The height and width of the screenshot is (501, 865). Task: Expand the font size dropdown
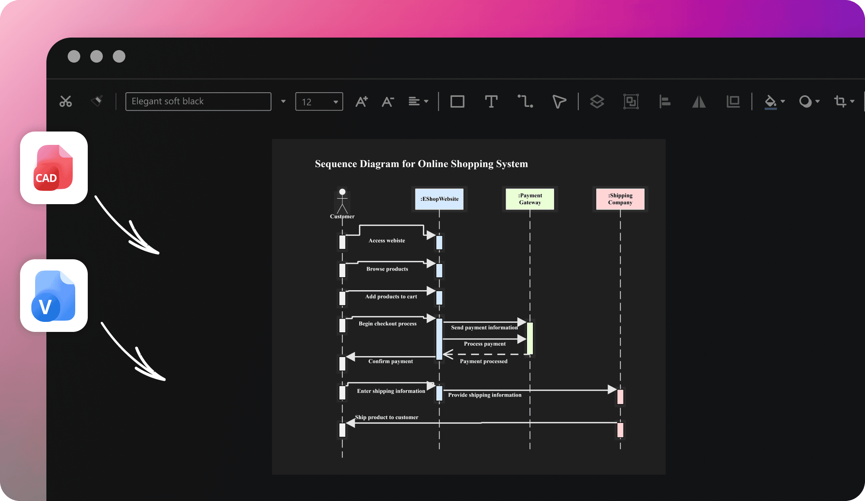click(335, 100)
